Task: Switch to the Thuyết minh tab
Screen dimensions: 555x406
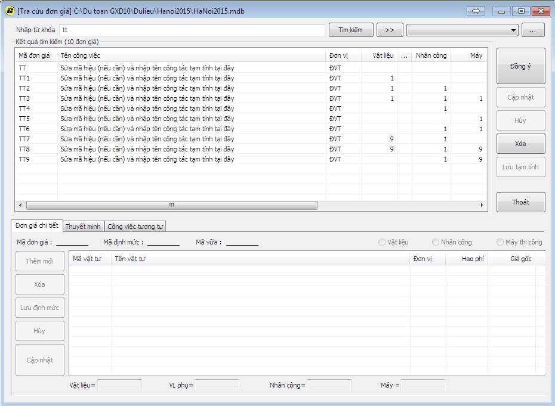Action: pos(83,227)
